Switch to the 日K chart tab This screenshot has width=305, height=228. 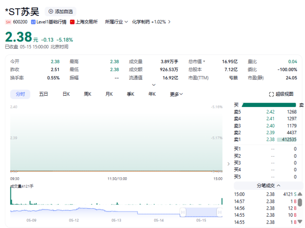(66, 94)
